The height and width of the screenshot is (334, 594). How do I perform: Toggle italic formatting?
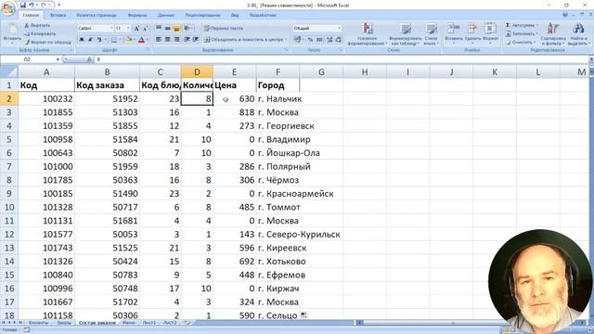[90, 39]
